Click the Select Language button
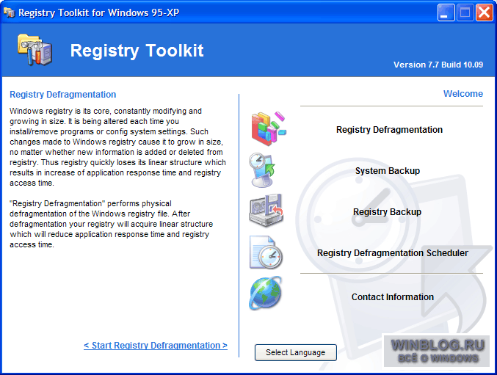497x375 pixels. point(295,352)
